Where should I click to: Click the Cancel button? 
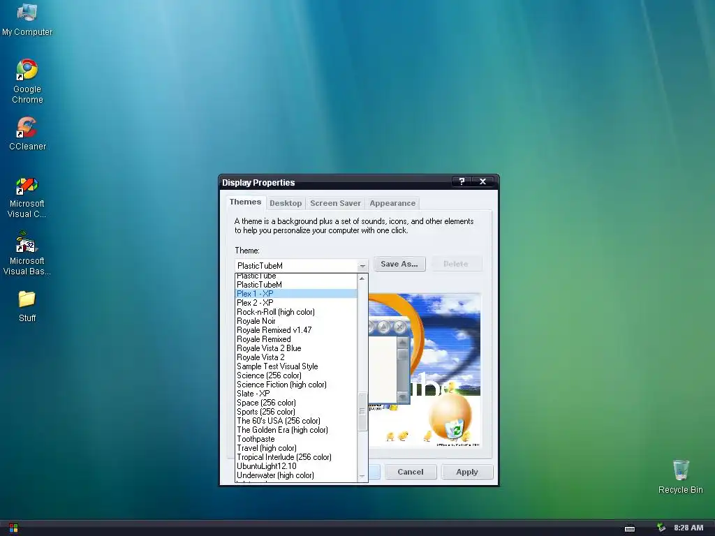[411, 472]
